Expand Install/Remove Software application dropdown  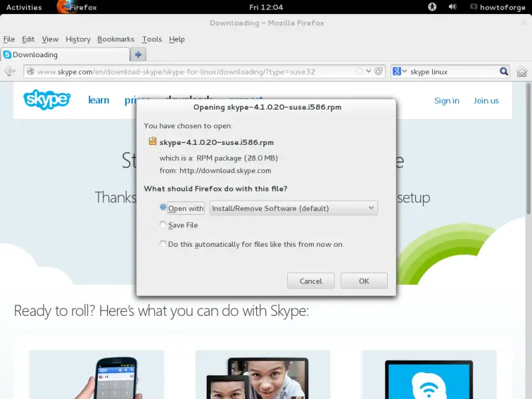pyautogui.click(x=293, y=208)
